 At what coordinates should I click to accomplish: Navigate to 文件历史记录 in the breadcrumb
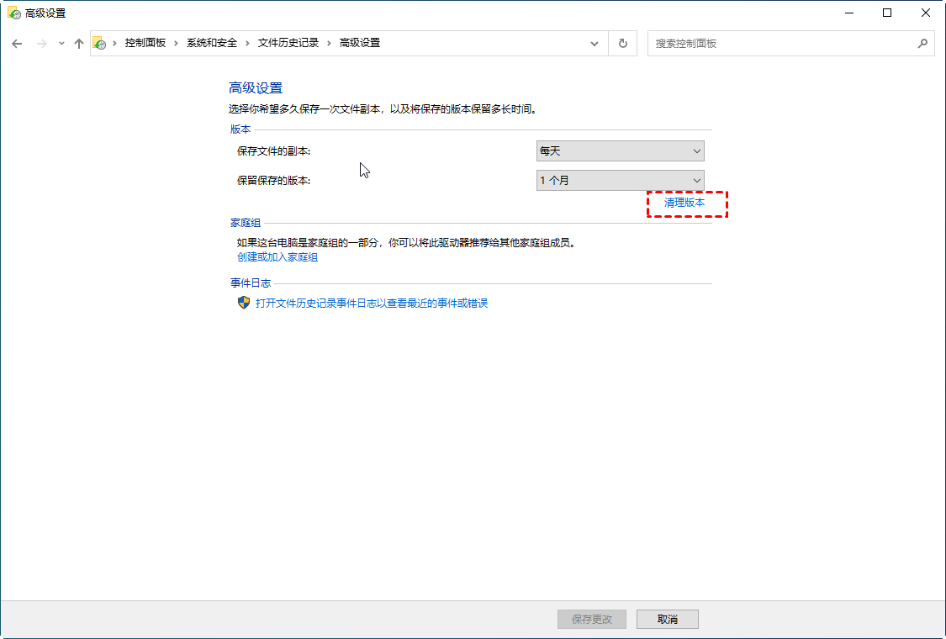[x=288, y=44]
